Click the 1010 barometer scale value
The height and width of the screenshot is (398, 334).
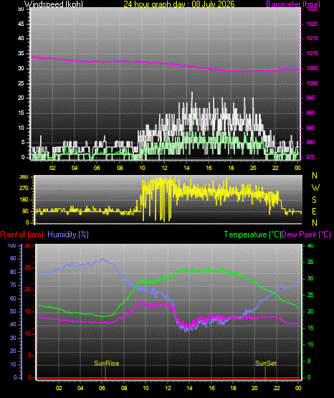click(312, 53)
